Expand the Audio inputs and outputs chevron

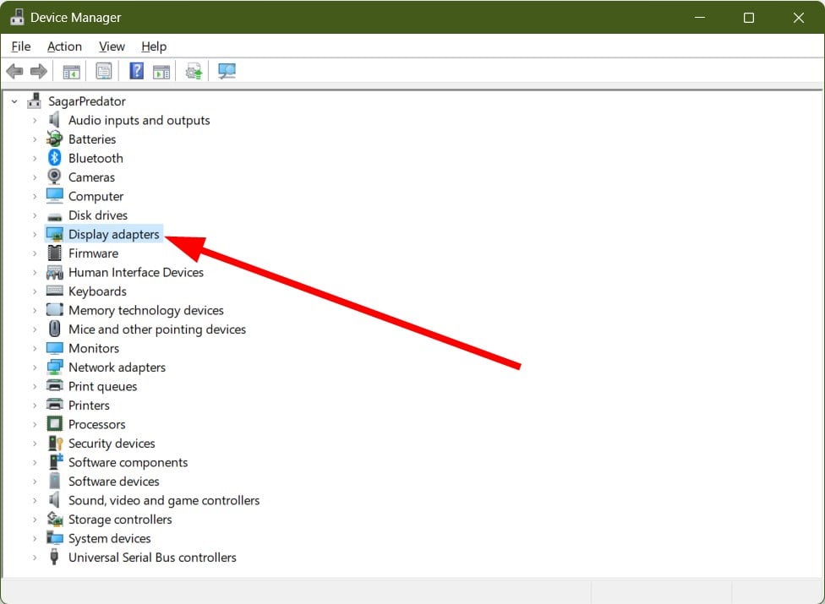click(35, 121)
